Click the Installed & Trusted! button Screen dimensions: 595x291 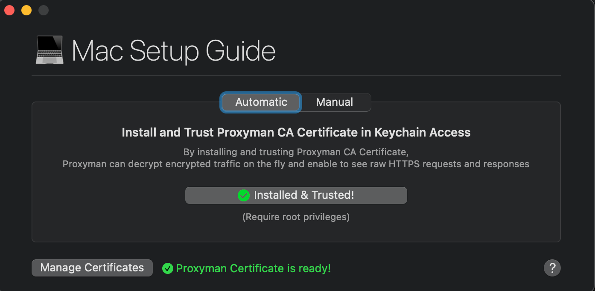296,195
